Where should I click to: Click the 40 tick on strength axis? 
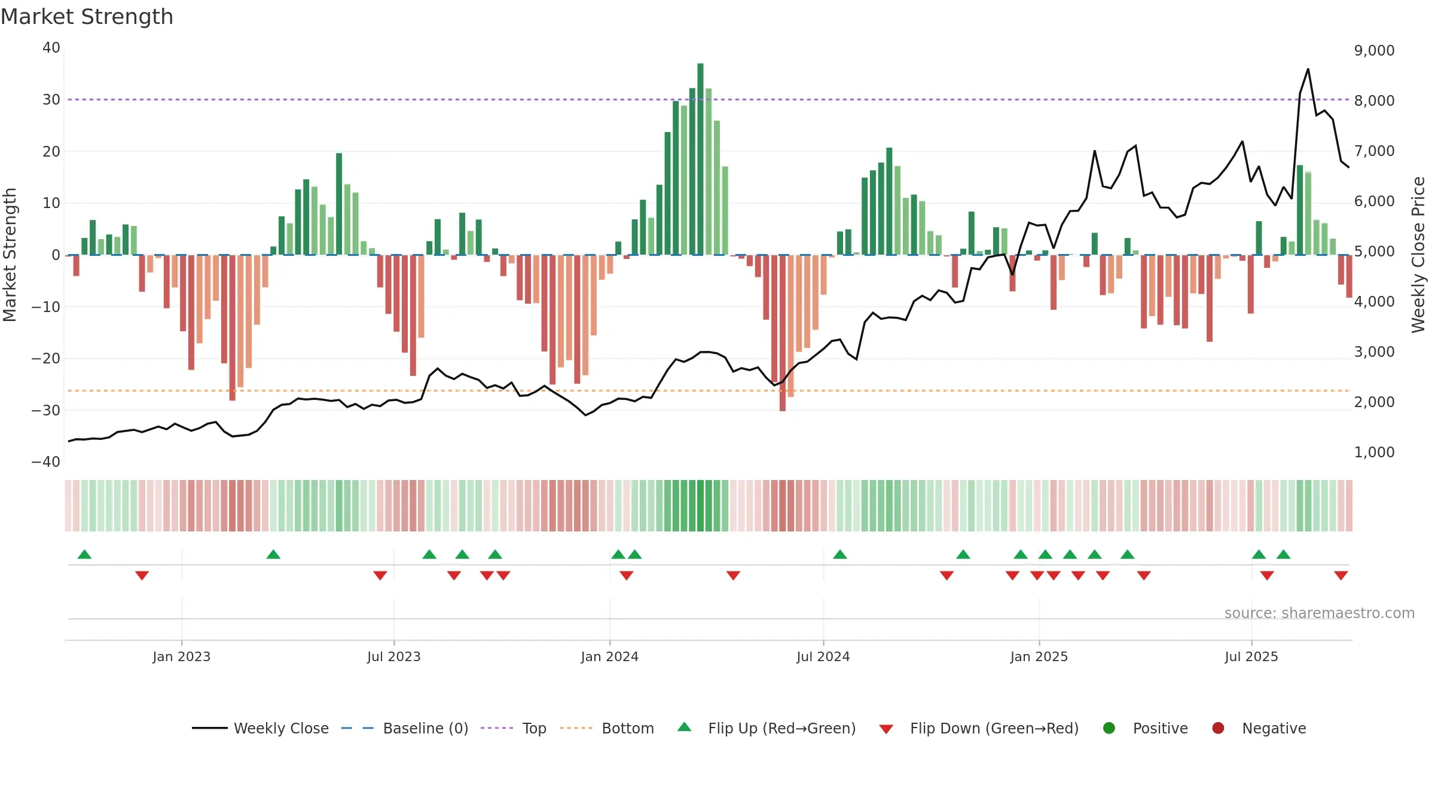click(x=51, y=48)
